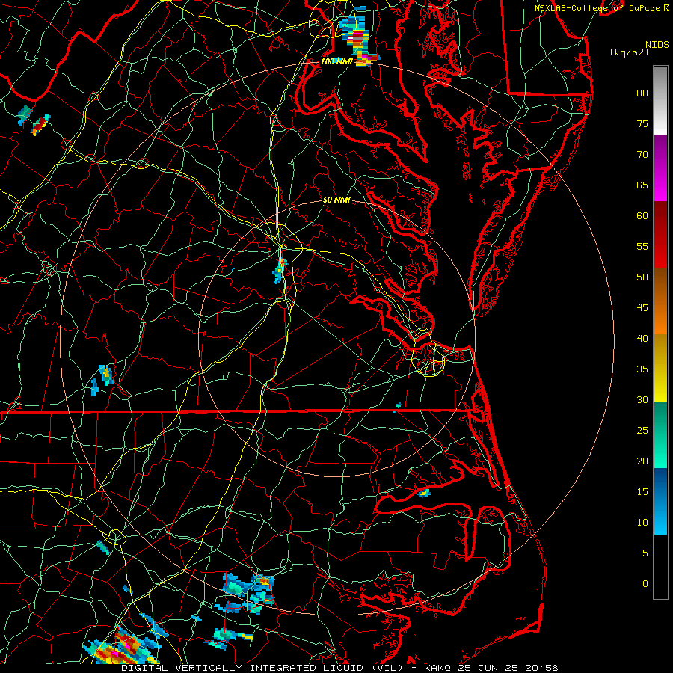The width and height of the screenshot is (673, 673).
Task: Click the 20 value on the color scale
Action: (x=642, y=461)
